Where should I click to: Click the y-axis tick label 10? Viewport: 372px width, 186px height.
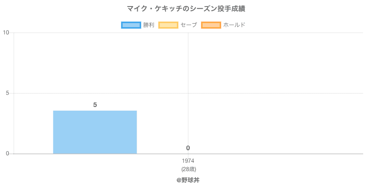(x=6, y=33)
